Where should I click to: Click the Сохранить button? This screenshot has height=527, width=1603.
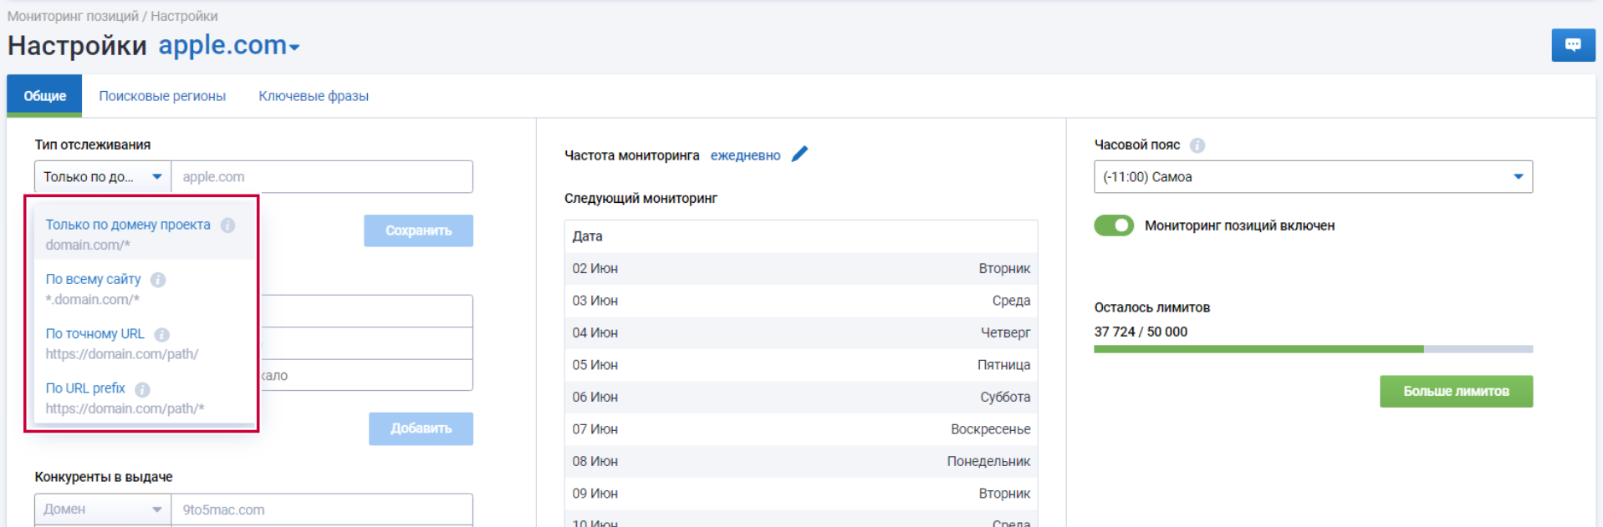pyautogui.click(x=418, y=231)
